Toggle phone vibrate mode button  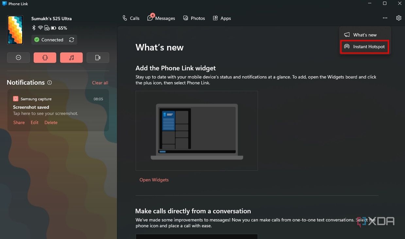pos(45,58)
